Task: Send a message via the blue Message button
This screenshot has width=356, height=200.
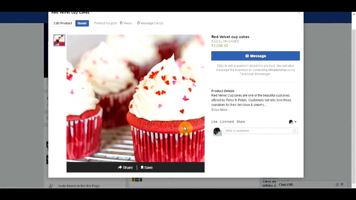Action: point(256,56)
